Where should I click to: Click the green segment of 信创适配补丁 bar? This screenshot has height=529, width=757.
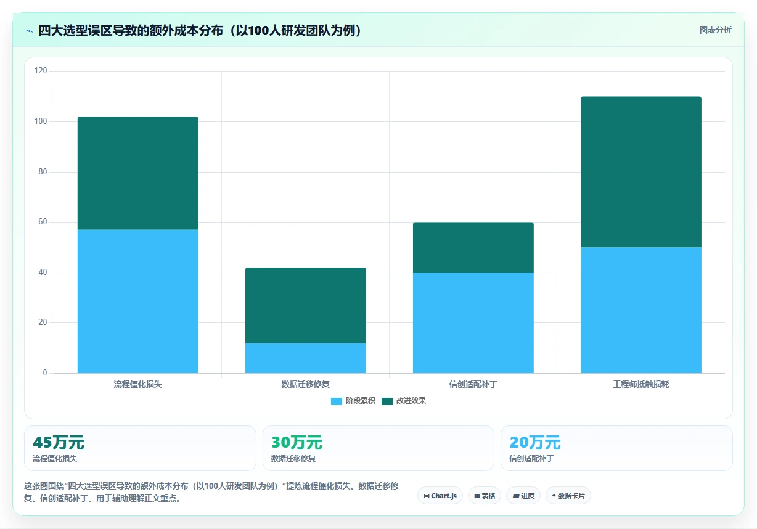pos(473,247)
